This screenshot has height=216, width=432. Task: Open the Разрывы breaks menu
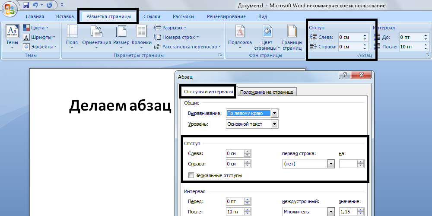point(170,28)
